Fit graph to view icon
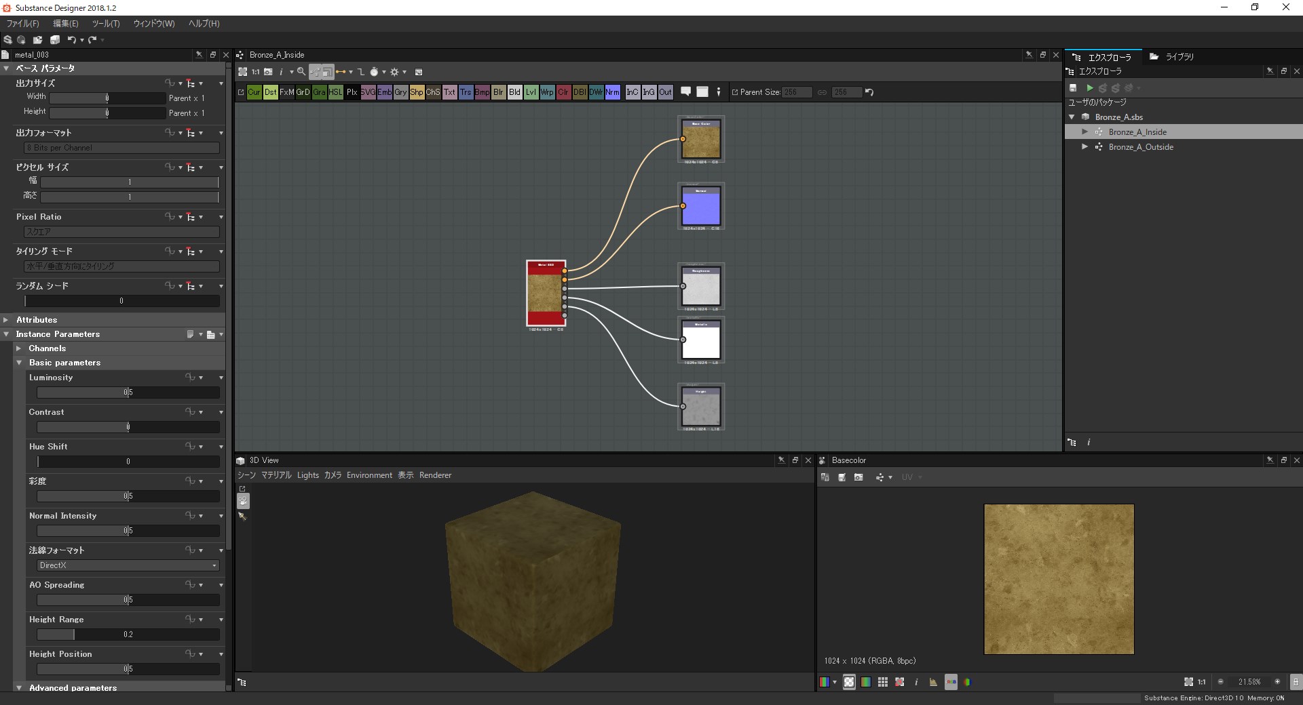The height and width of the screenshot is (705, 1303). click(242, 72)
